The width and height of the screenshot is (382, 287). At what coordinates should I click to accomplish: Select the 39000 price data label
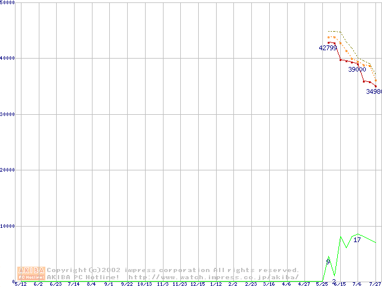(357, 69)
